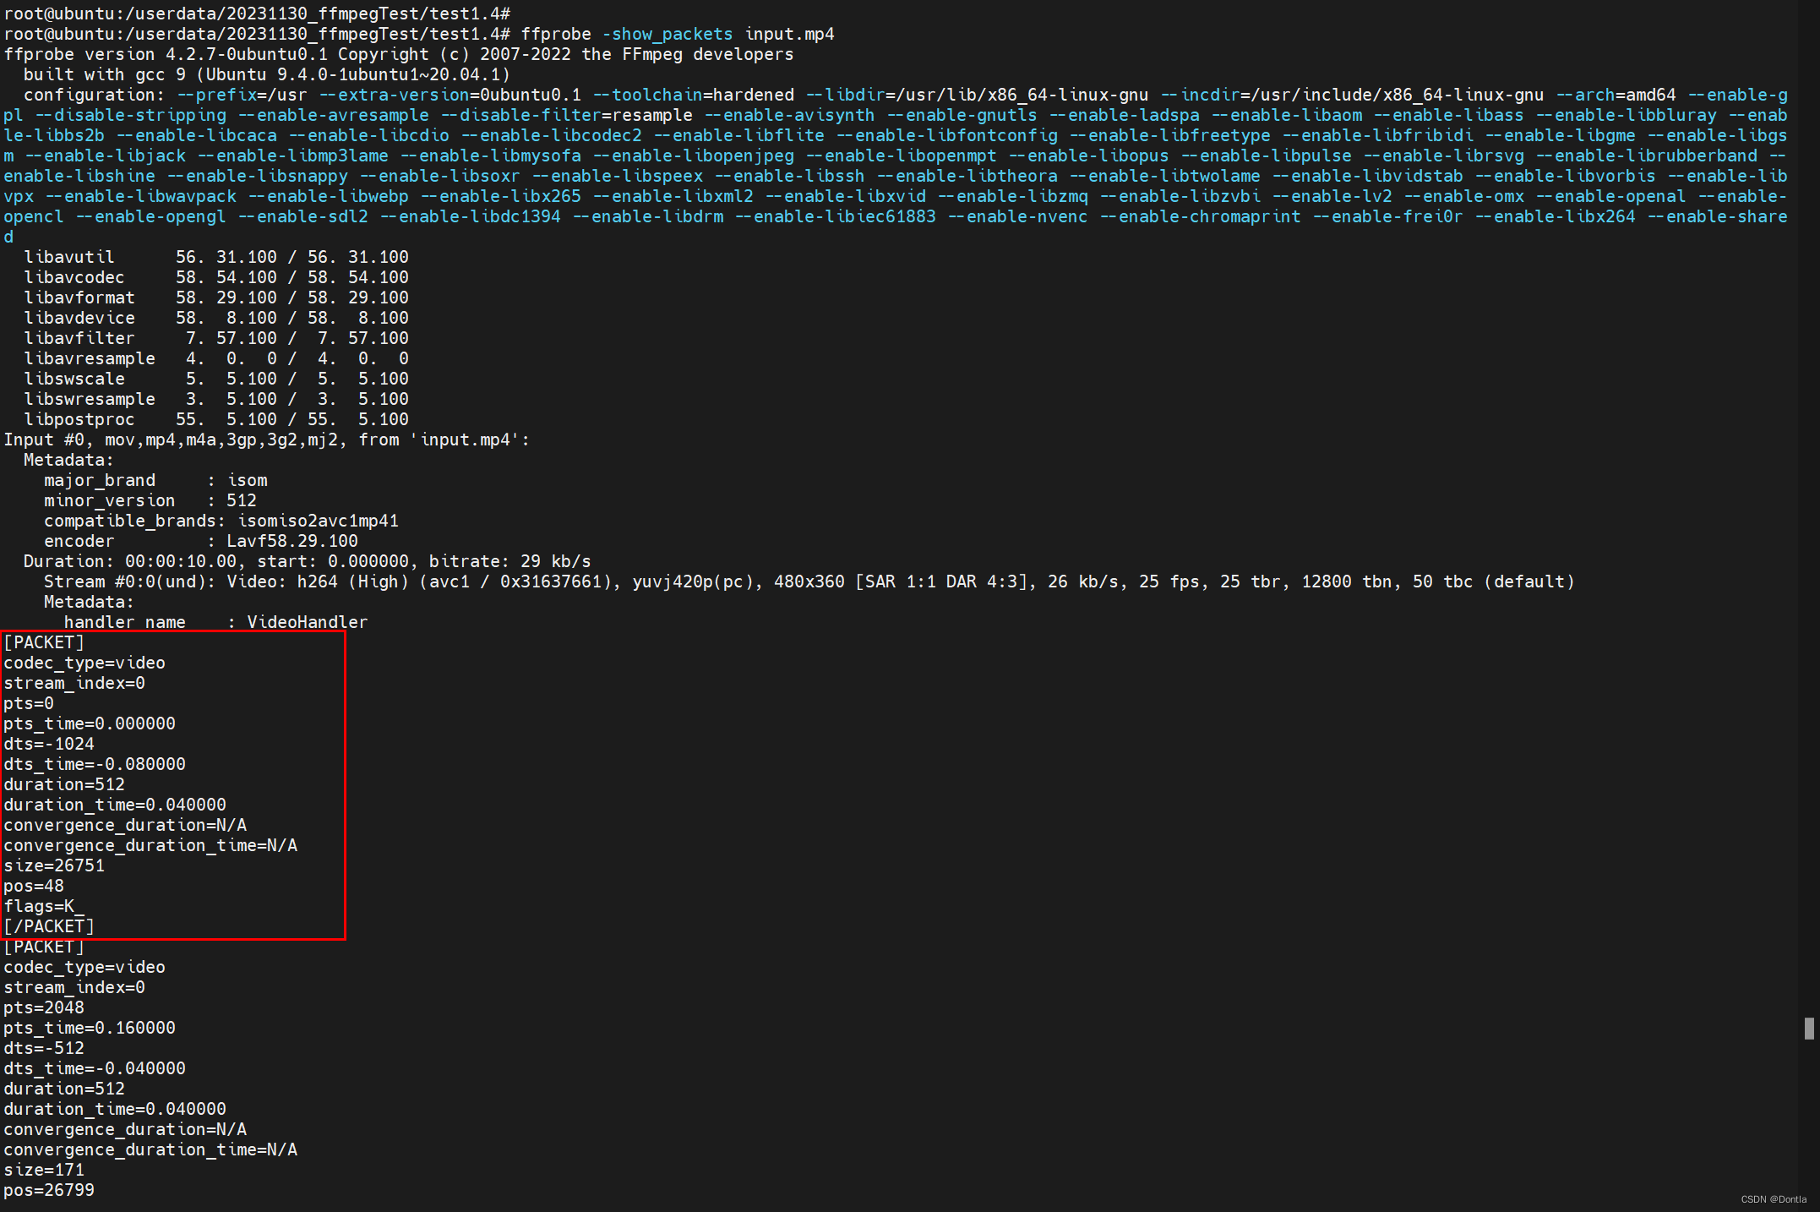Click the libavcodec version line
This screenshot has width=1820, height=1212.
[x=215, y=277]
